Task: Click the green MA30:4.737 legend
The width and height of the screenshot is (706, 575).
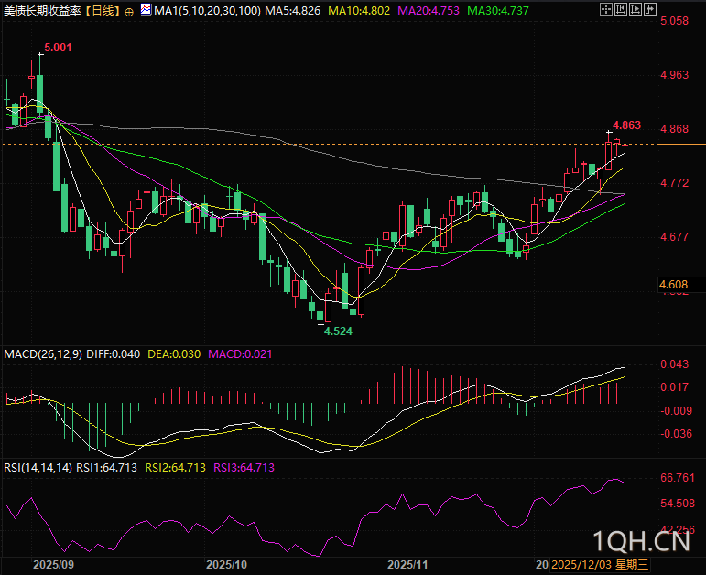Action: (500, 12)
